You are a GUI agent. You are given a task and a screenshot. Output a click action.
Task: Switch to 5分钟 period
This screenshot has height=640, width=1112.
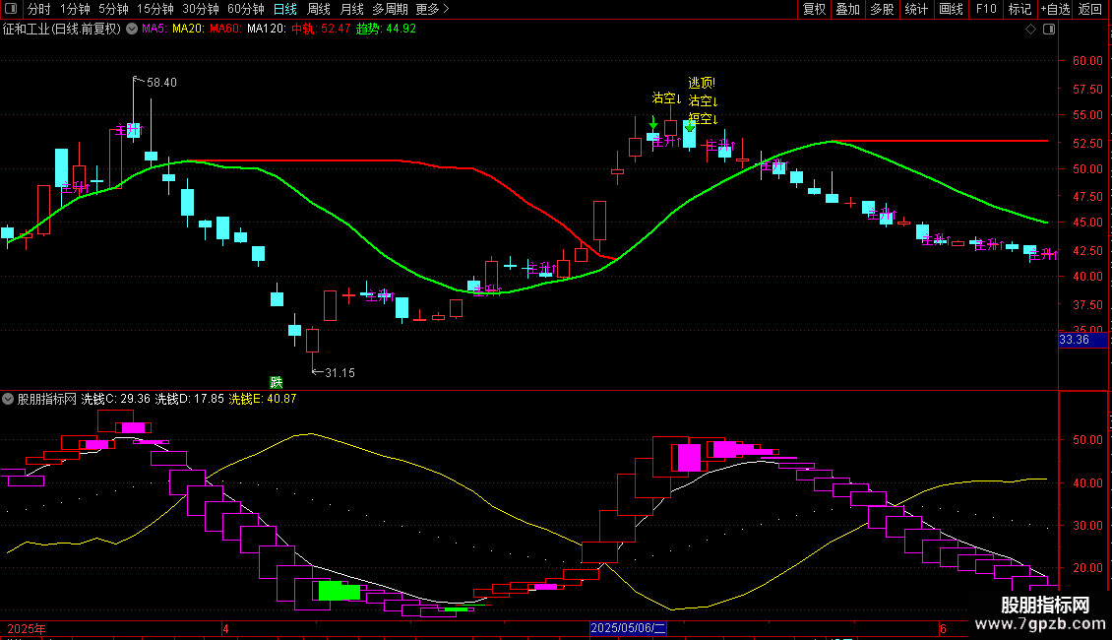[113, 9]
